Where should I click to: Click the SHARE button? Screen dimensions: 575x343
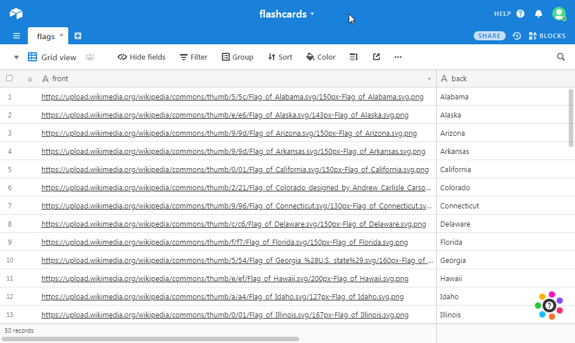click(489, 36)
